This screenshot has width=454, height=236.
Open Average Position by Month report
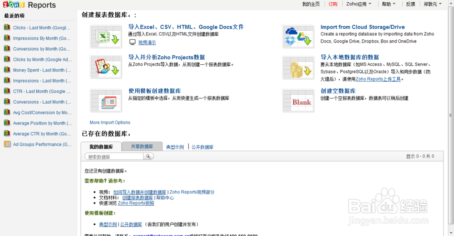click(43, 123)
